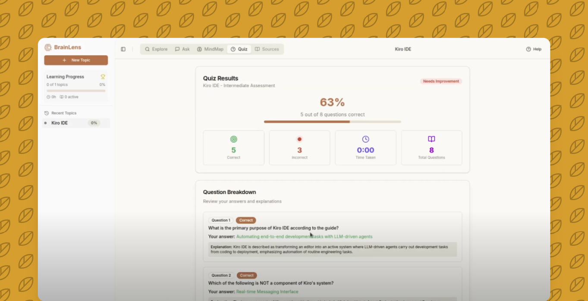Click the Correct badge on Question 2
588x301 pixels.
click(x=247, y=275)
